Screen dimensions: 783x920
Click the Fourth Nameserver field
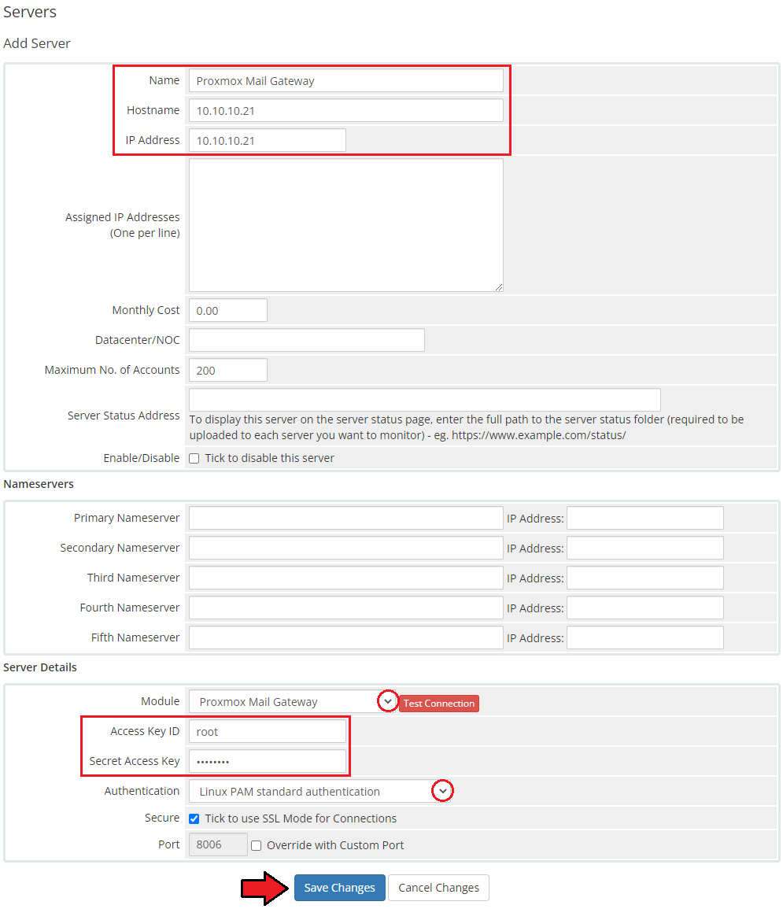(x=345, y=608)
